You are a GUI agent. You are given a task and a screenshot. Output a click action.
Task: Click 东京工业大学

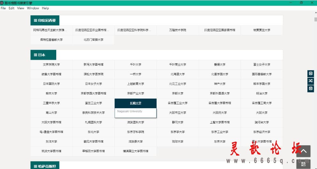tap(220, 132)
